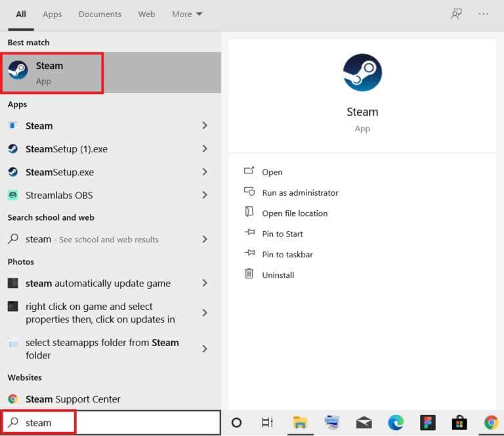This screenshot has height=436, width=504.
Task: Expand SteamSetup.exe result arrow
Action: click(205, 172)
